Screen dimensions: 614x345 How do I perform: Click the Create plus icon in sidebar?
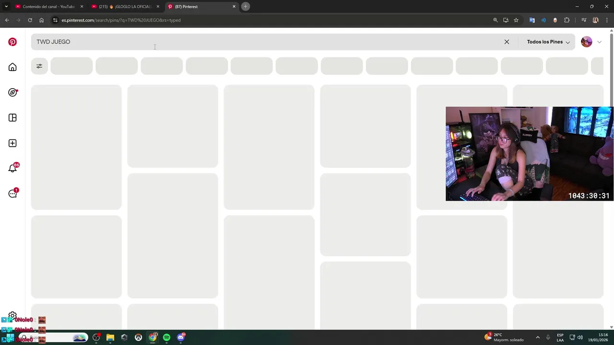[x=12, y=143]
